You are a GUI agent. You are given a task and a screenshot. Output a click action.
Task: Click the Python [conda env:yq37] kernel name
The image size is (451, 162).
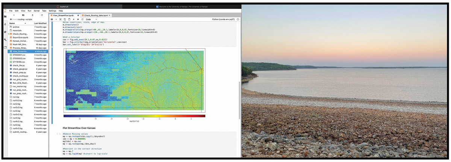coord(223,19)
